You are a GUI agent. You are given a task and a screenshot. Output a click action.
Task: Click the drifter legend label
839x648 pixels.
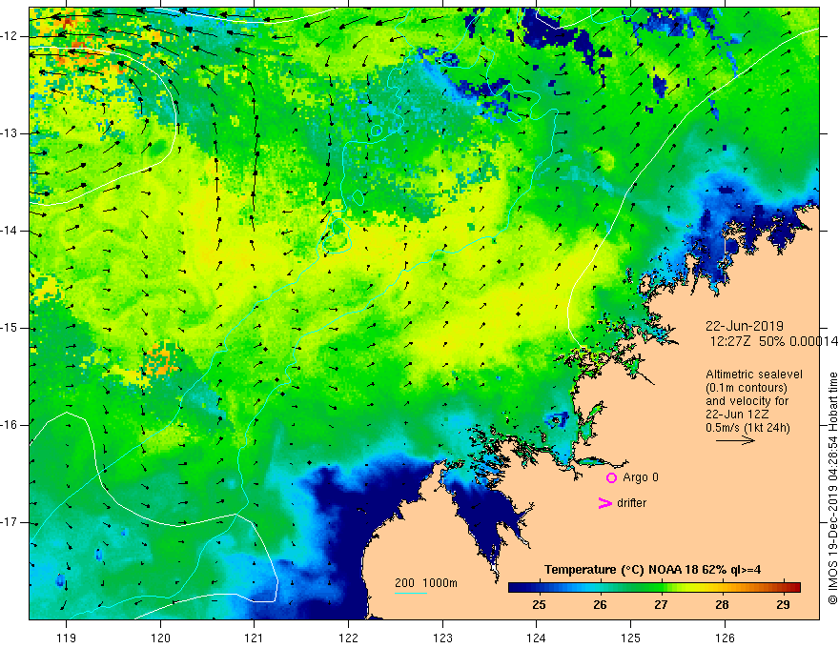[631, 503]
